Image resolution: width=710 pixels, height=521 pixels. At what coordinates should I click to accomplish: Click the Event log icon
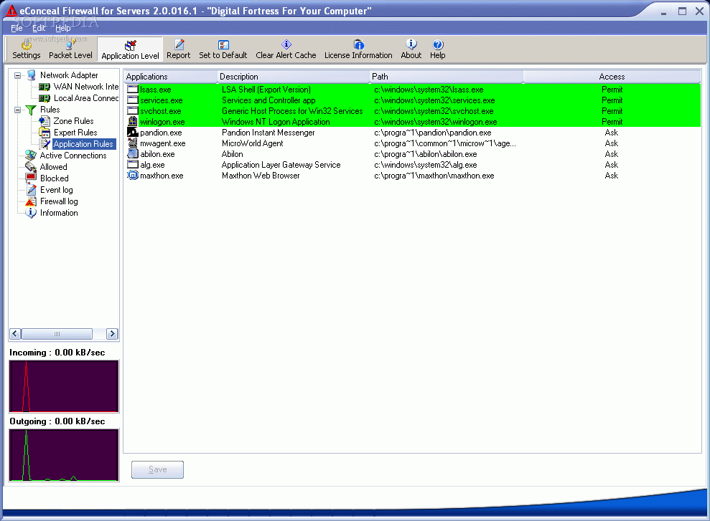click(x=31, y=190)
